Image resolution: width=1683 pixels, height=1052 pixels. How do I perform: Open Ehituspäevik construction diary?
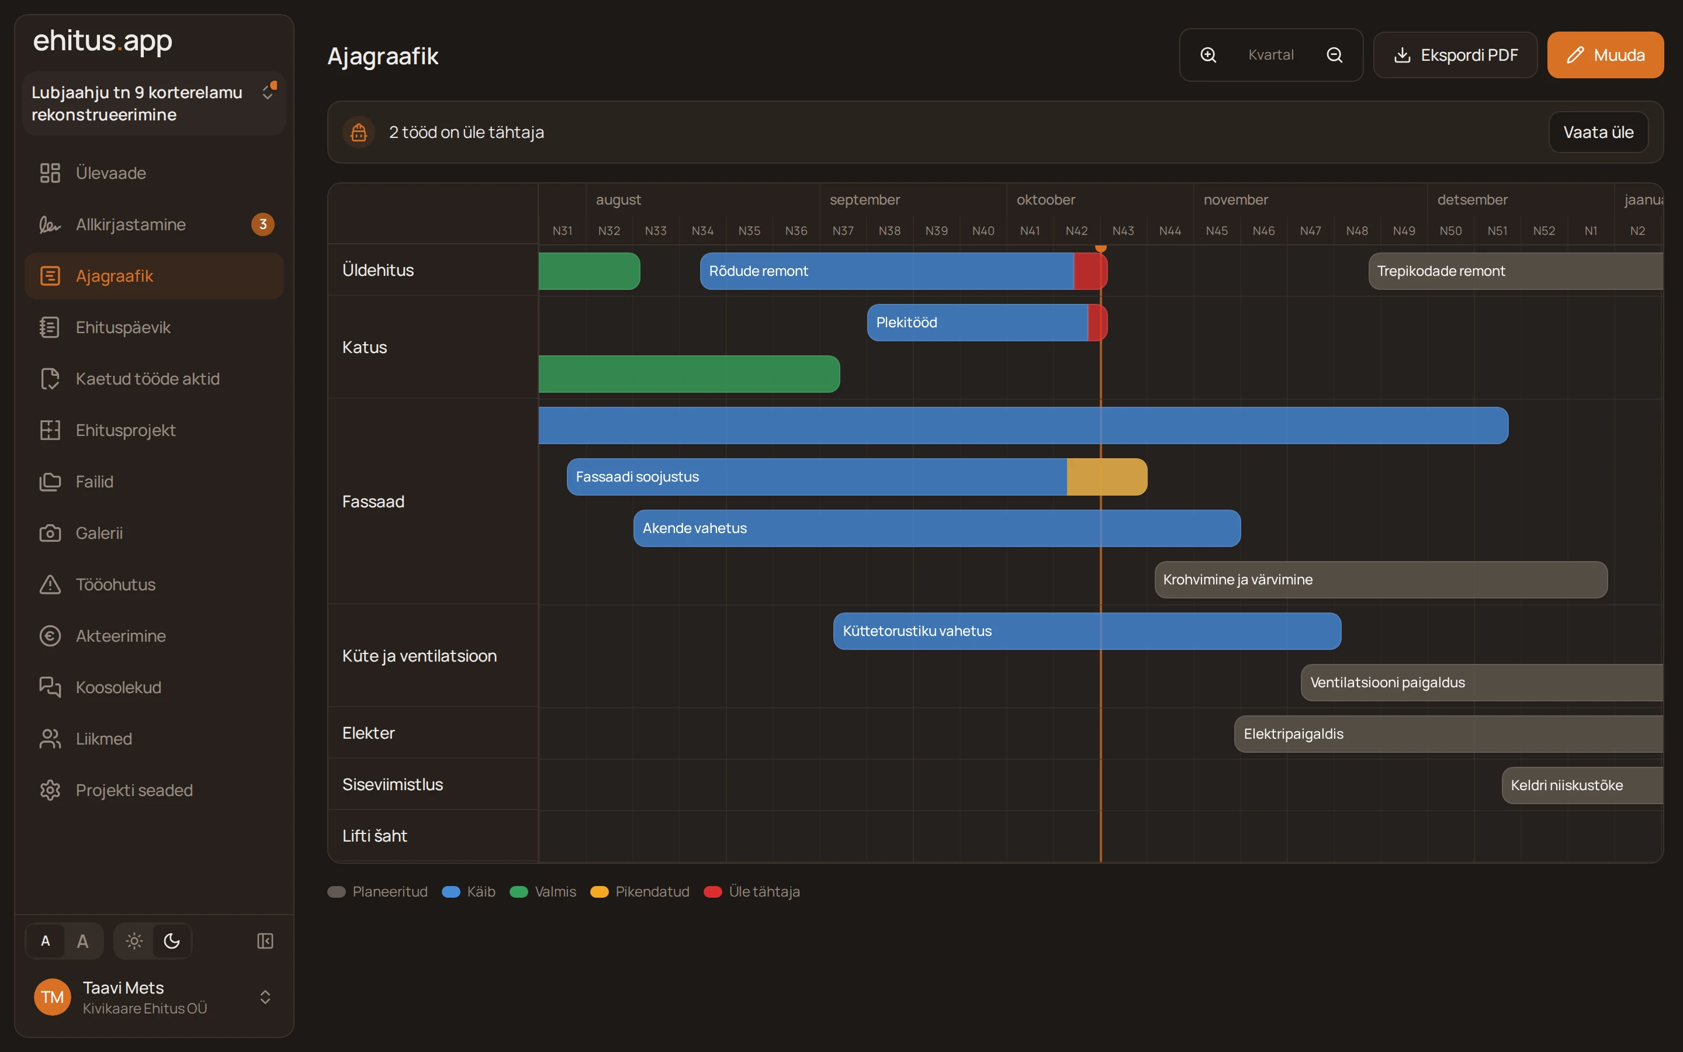point(154,327)
